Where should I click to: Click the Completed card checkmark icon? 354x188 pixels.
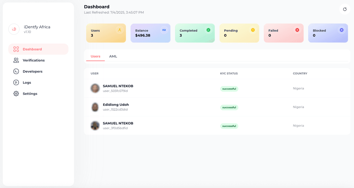coord(208,30)
